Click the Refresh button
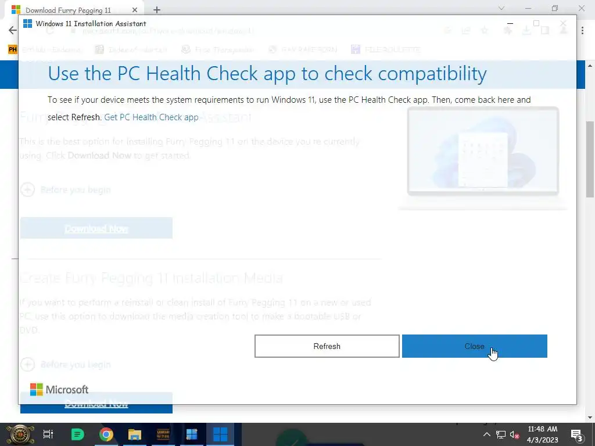 pyautogui.click(x=327, y=346)
